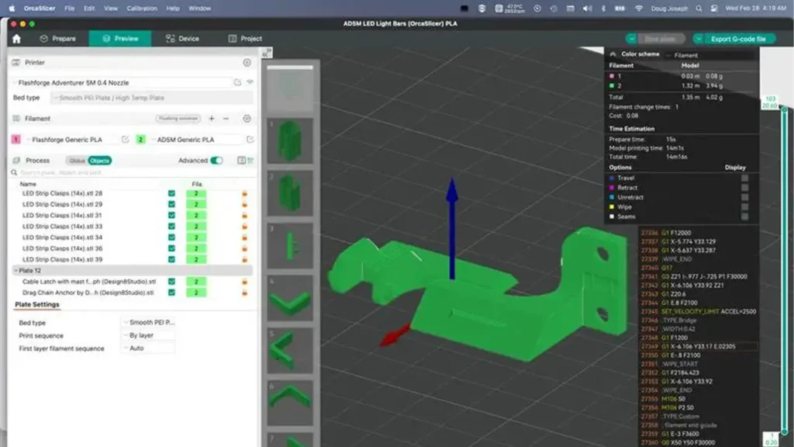The width and height of the screenshot is (794, 447).
Task: Open Plate Settings Bed type dropdown
Action: point(149,322)
